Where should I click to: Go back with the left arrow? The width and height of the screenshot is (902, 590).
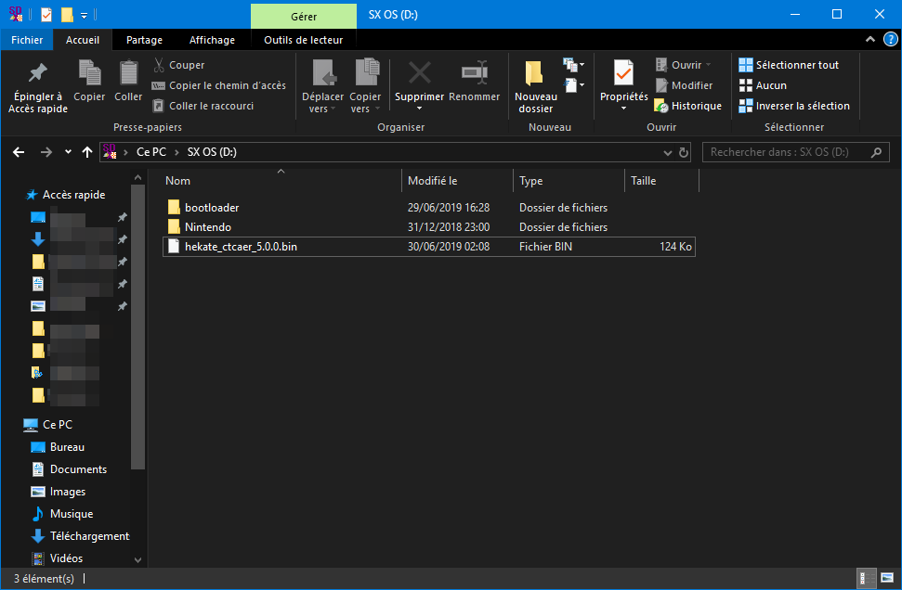point(19,152)
